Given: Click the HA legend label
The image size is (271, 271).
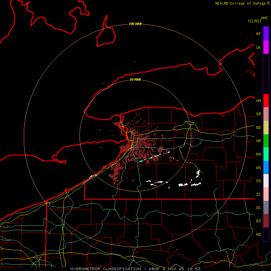Looking at the screenshot, I should [x=258, y=101].
